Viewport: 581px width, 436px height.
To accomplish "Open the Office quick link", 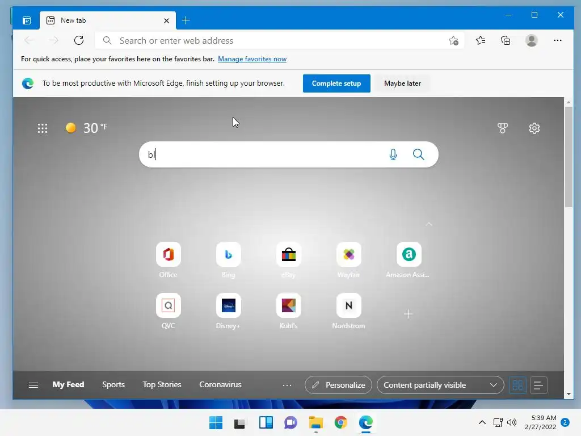I will 168,260.
